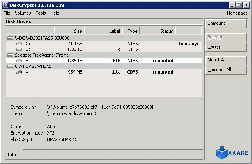Select the D: volume label
Screen dimensions: 252x164
click(28, 49)
